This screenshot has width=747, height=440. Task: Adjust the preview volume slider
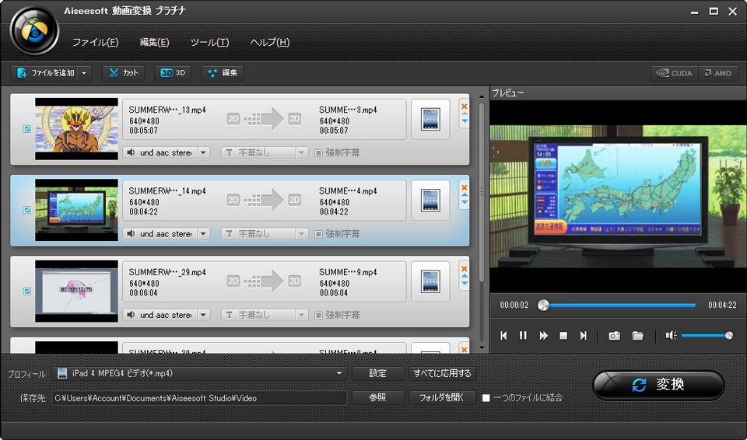[707, 336]
